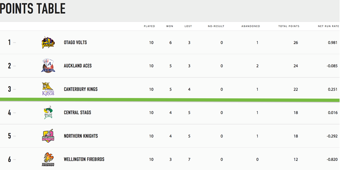The height and width of the screenshot is (170, 340).
Task: Open the Otago Volts team name
Action: [75, 42]
